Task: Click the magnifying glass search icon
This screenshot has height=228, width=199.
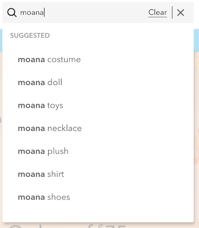Action: click(12, 12)
